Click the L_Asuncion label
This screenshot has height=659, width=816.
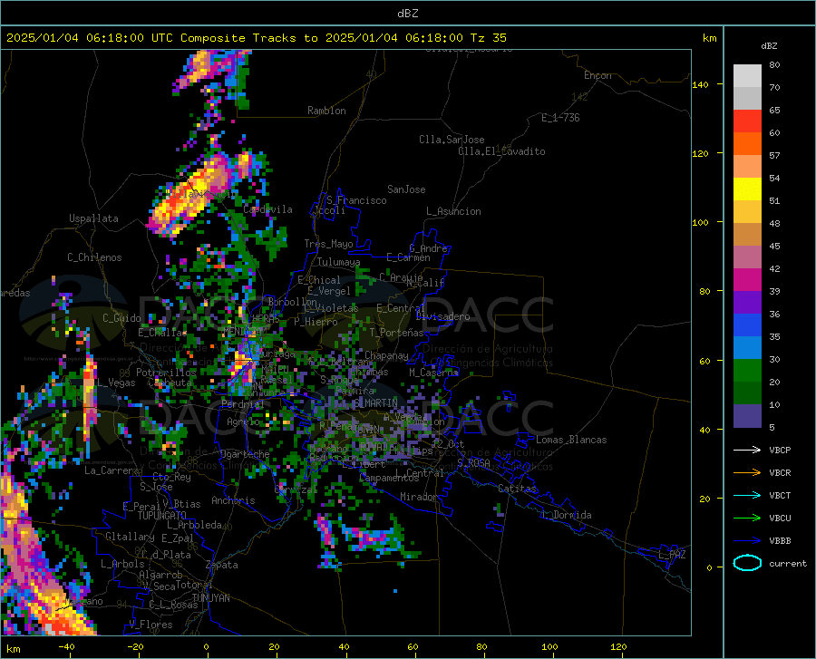click(x=453, y=211)
